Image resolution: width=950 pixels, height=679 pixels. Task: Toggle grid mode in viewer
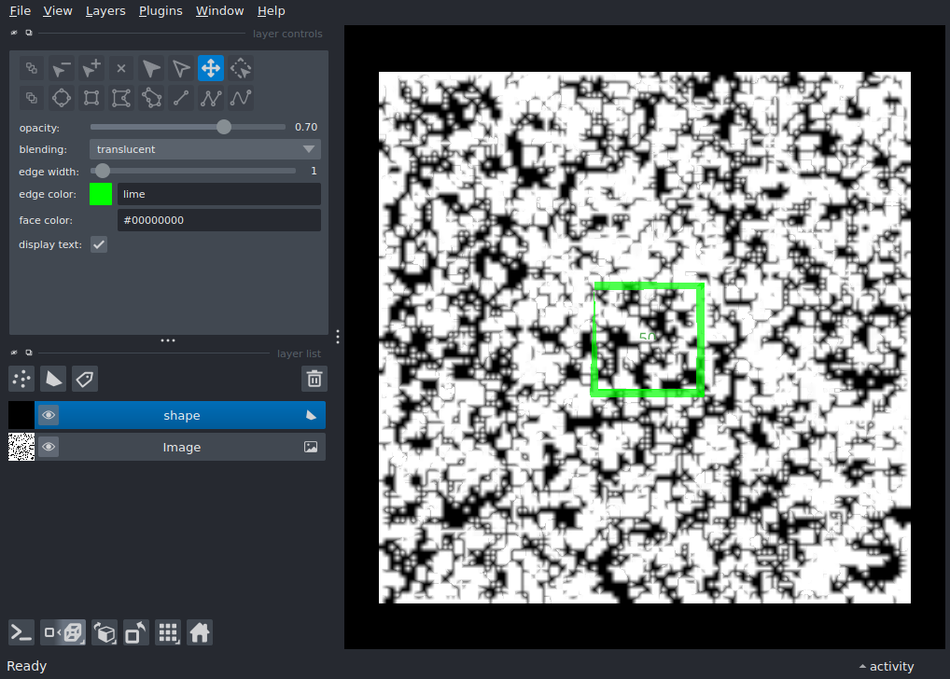pyautogui.click(x=168, y=633)
